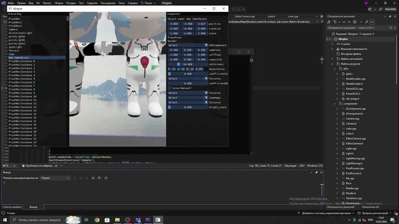This screenshot has height=224, width=399.
Task: Open the notification center on the taskbar
Action: coord(392,220)
